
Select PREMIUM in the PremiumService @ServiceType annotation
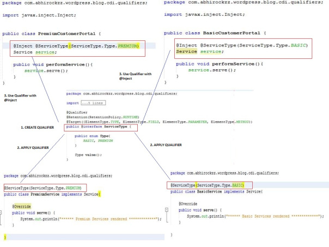pyautogui.click(x=71, y=188)
